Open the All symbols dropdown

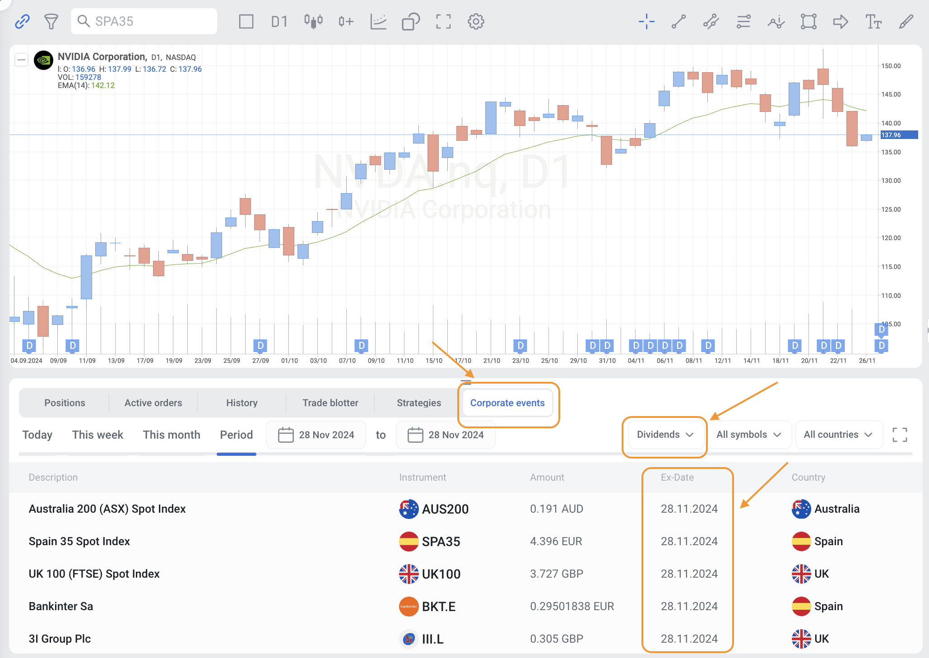(x=749, y=435)
